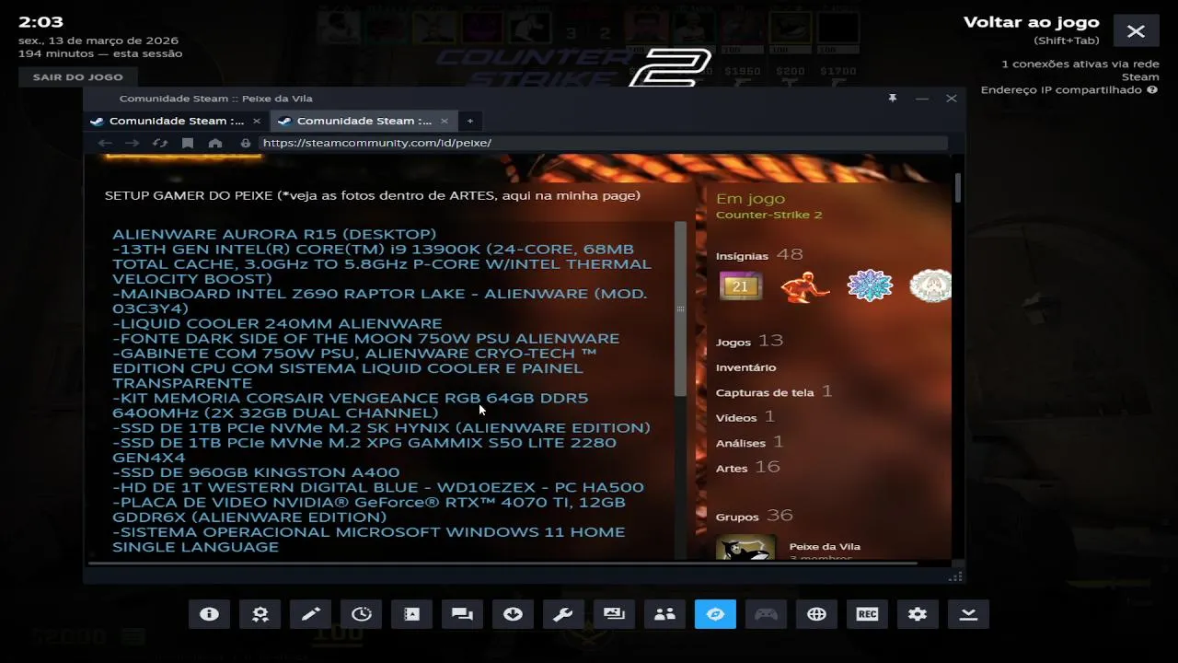
Task: Open the screenshots gallery icon
Action: (x=614, y=614)
